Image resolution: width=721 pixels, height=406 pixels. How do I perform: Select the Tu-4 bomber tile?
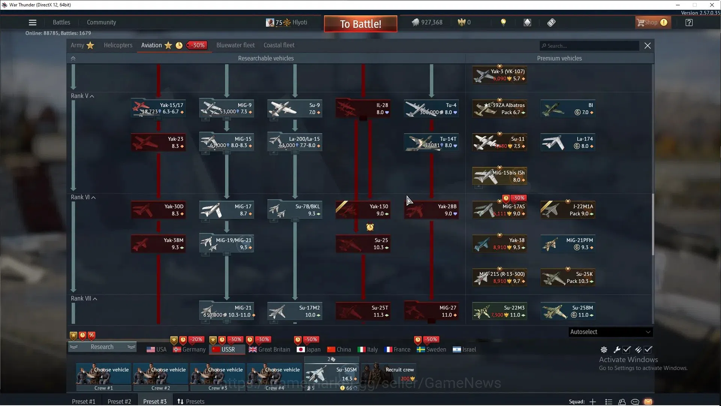[x=431, y=109]
